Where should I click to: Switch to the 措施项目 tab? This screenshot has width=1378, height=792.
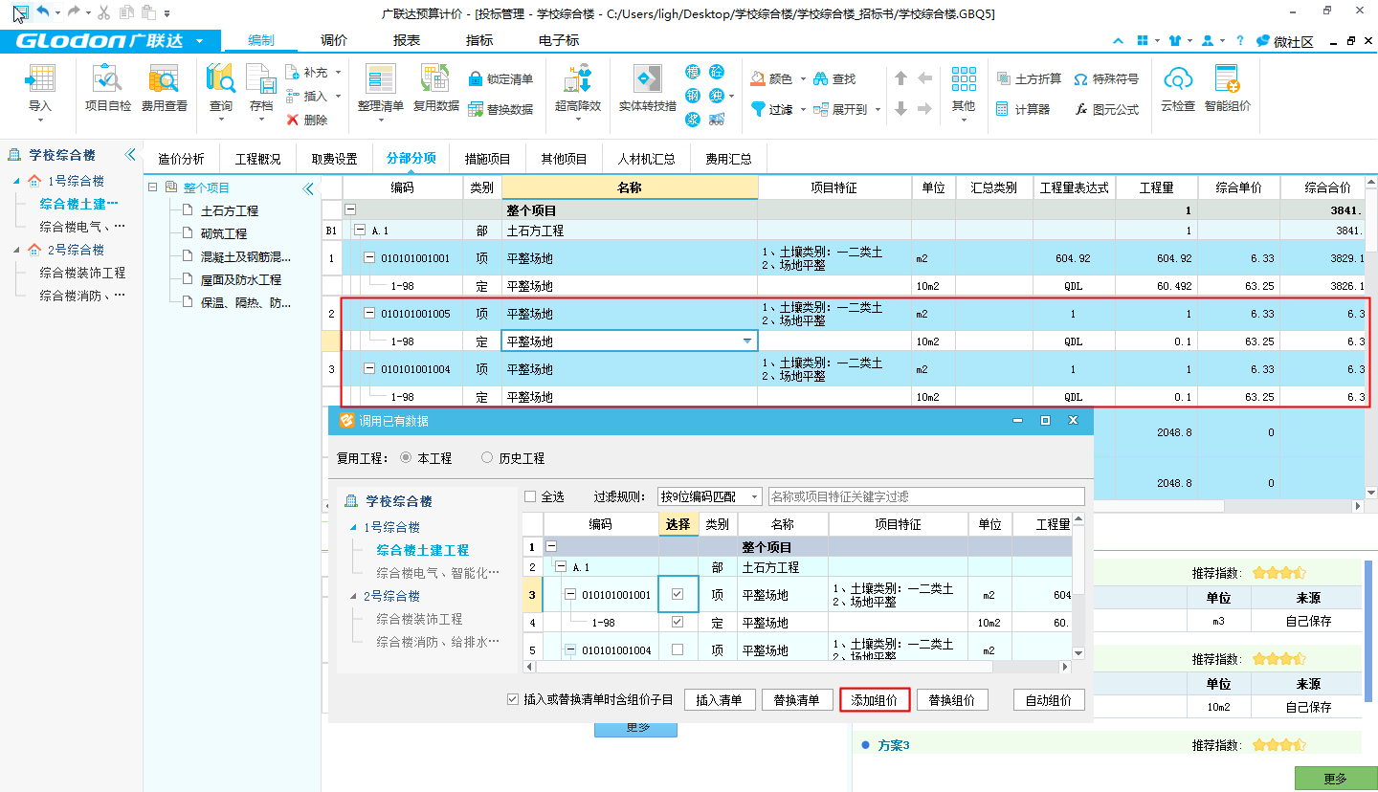(x=488, y=159)
